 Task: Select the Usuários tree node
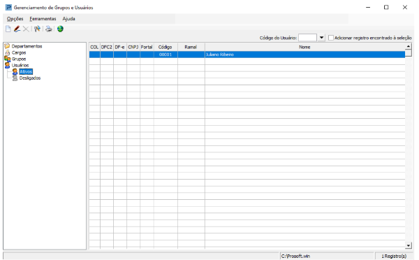[20, 65]
